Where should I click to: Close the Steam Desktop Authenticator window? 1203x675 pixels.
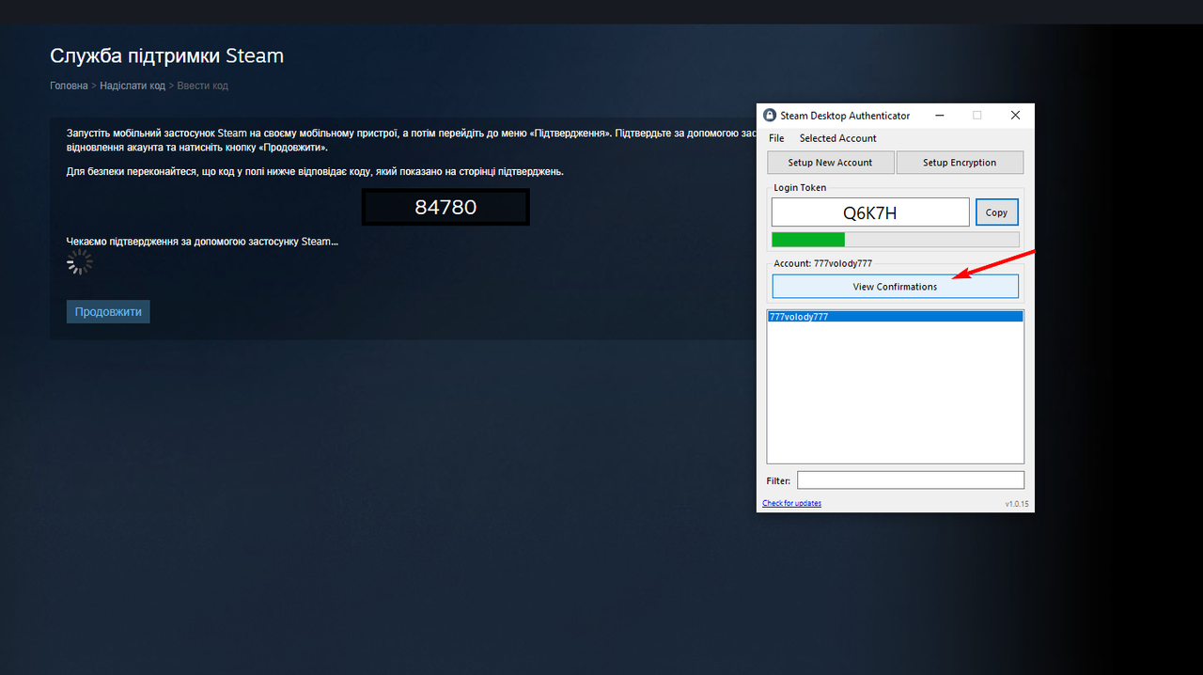[x=1015, y=116]
